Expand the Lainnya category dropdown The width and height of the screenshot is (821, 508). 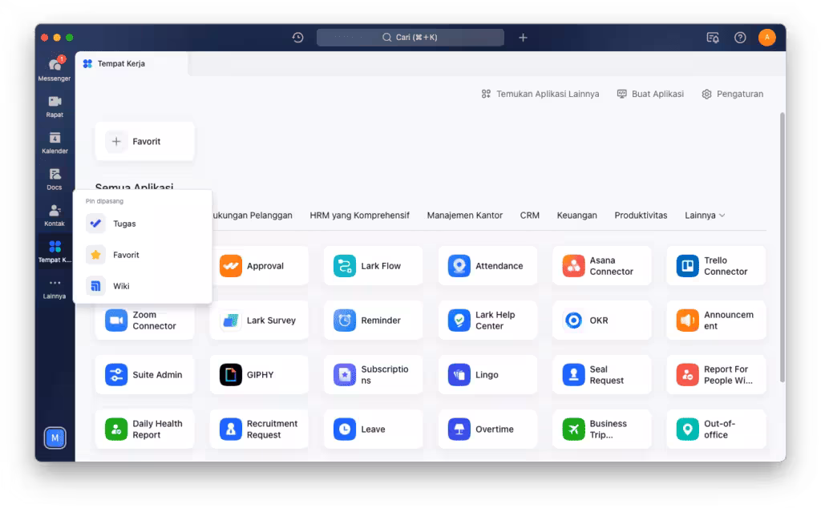(x=705, y=216)
